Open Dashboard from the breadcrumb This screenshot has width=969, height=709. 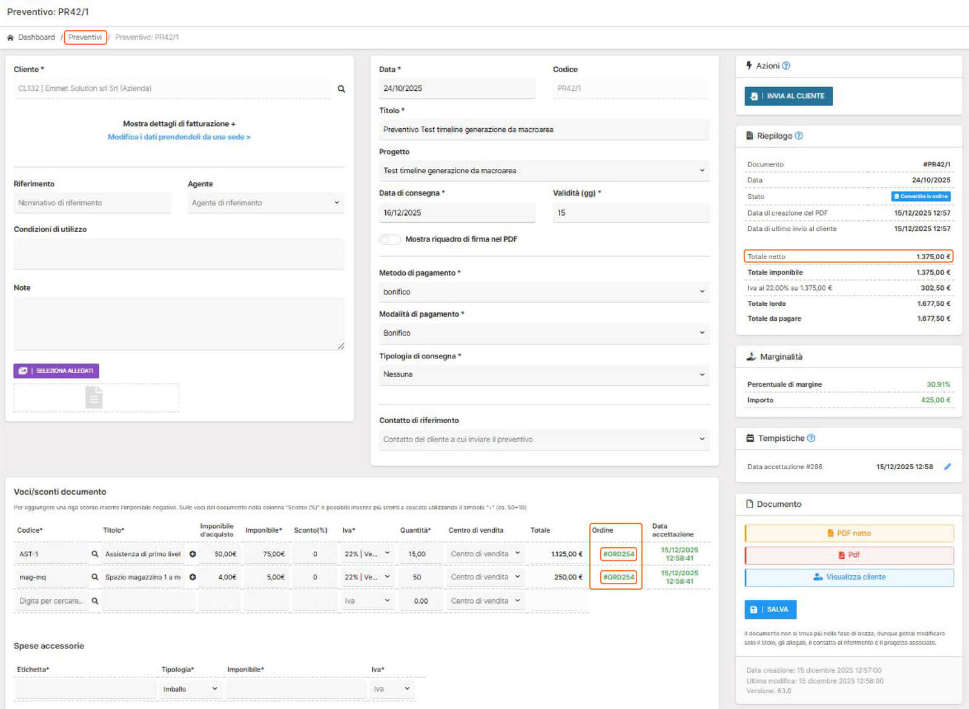pos(36,38)
